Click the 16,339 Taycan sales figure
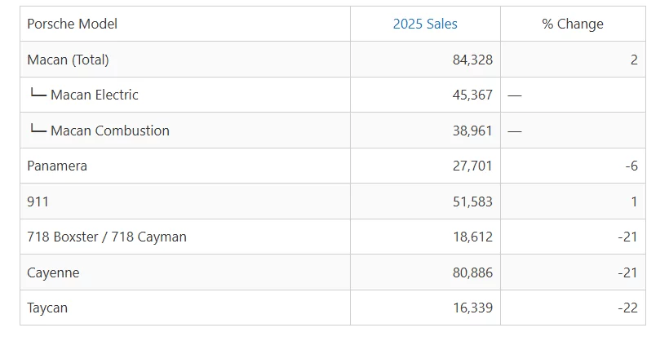 (x=472, y=308)
